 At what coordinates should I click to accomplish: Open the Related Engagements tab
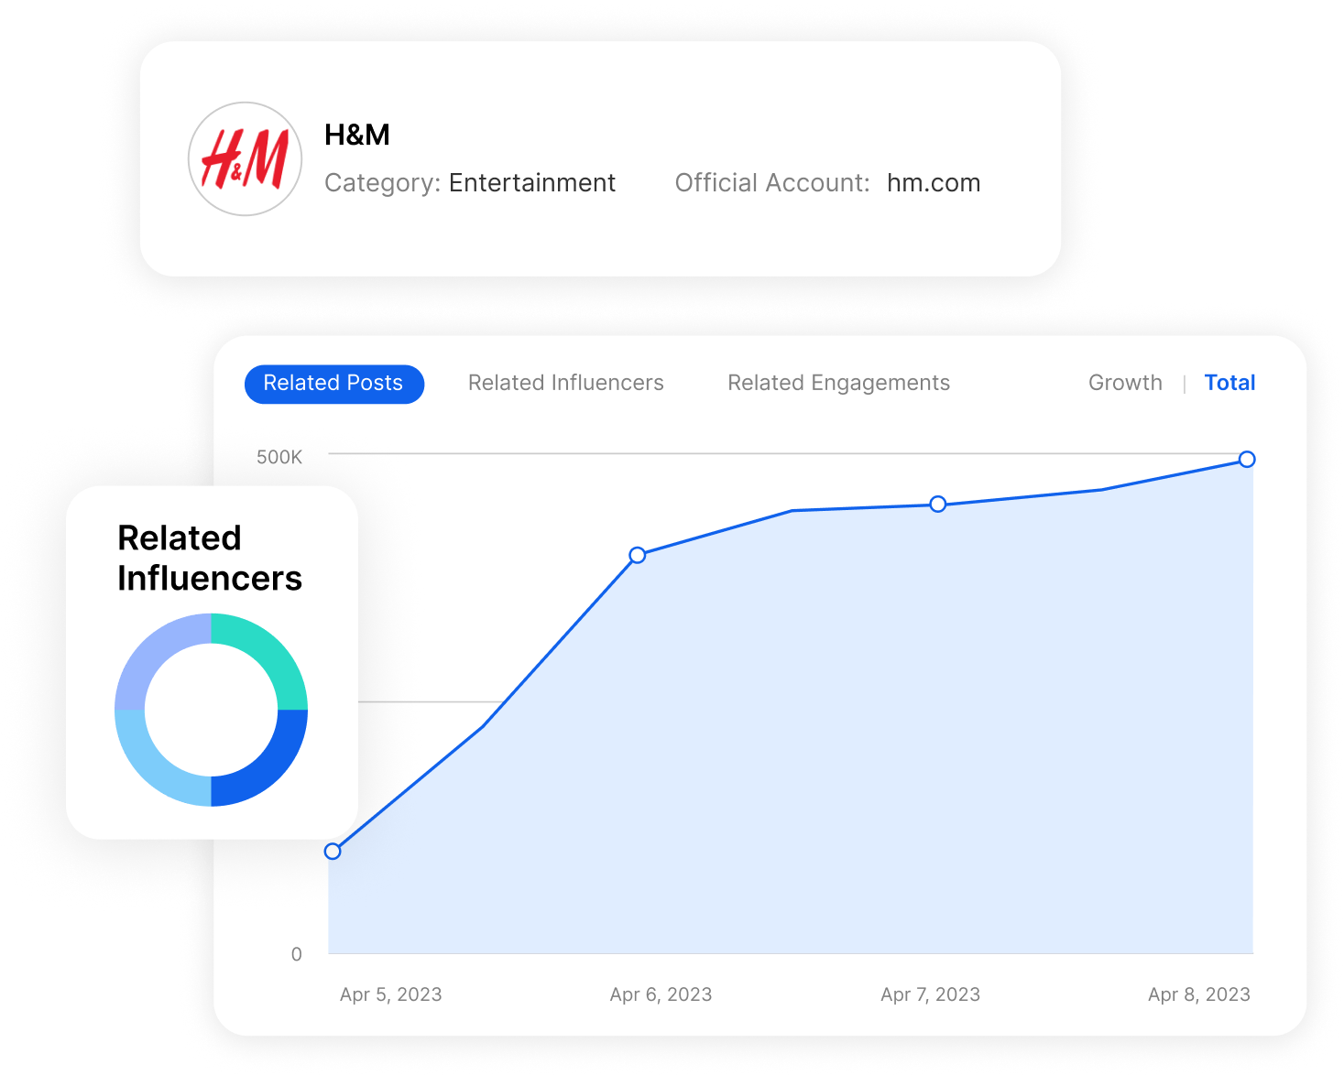click(838, 384)
